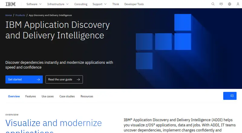This screenshot has width=242, height=133.
Task: Switch to the Resources tab
Action: 87,96
